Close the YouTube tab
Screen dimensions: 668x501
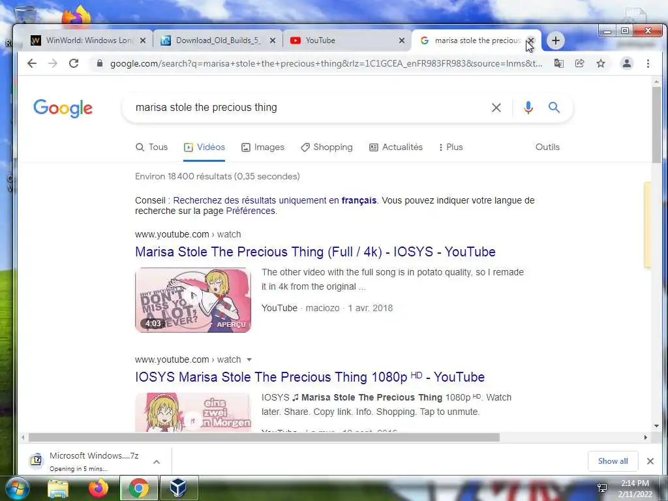(402, 40)
